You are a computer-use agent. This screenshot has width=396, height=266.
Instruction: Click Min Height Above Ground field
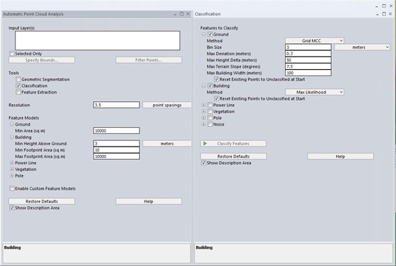116,144
